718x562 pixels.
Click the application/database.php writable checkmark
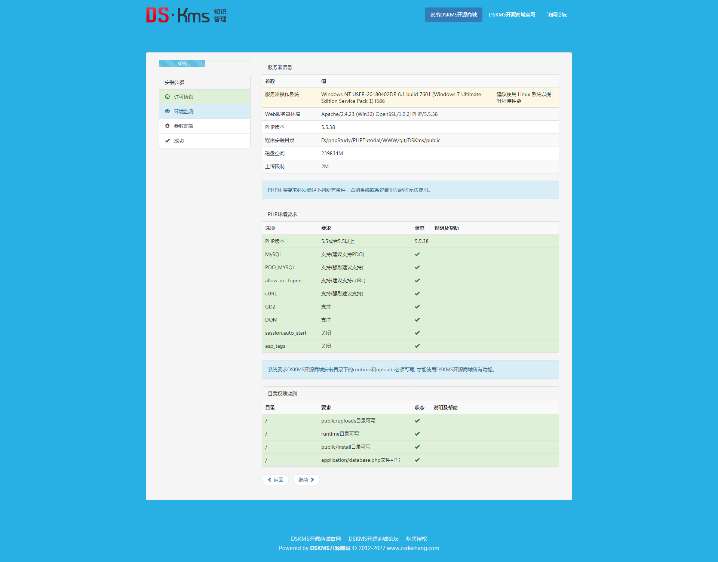coord(417,460)
